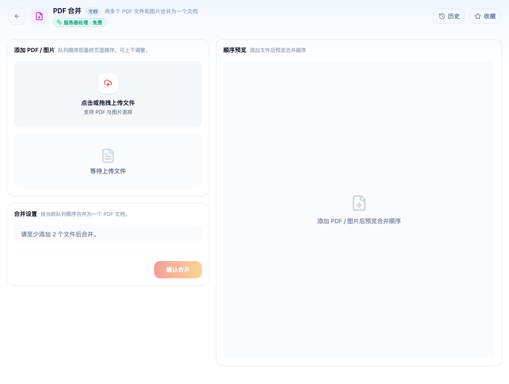Click the 顺序预览 panel heading
The image size is (509, 384).
(235, 50)
